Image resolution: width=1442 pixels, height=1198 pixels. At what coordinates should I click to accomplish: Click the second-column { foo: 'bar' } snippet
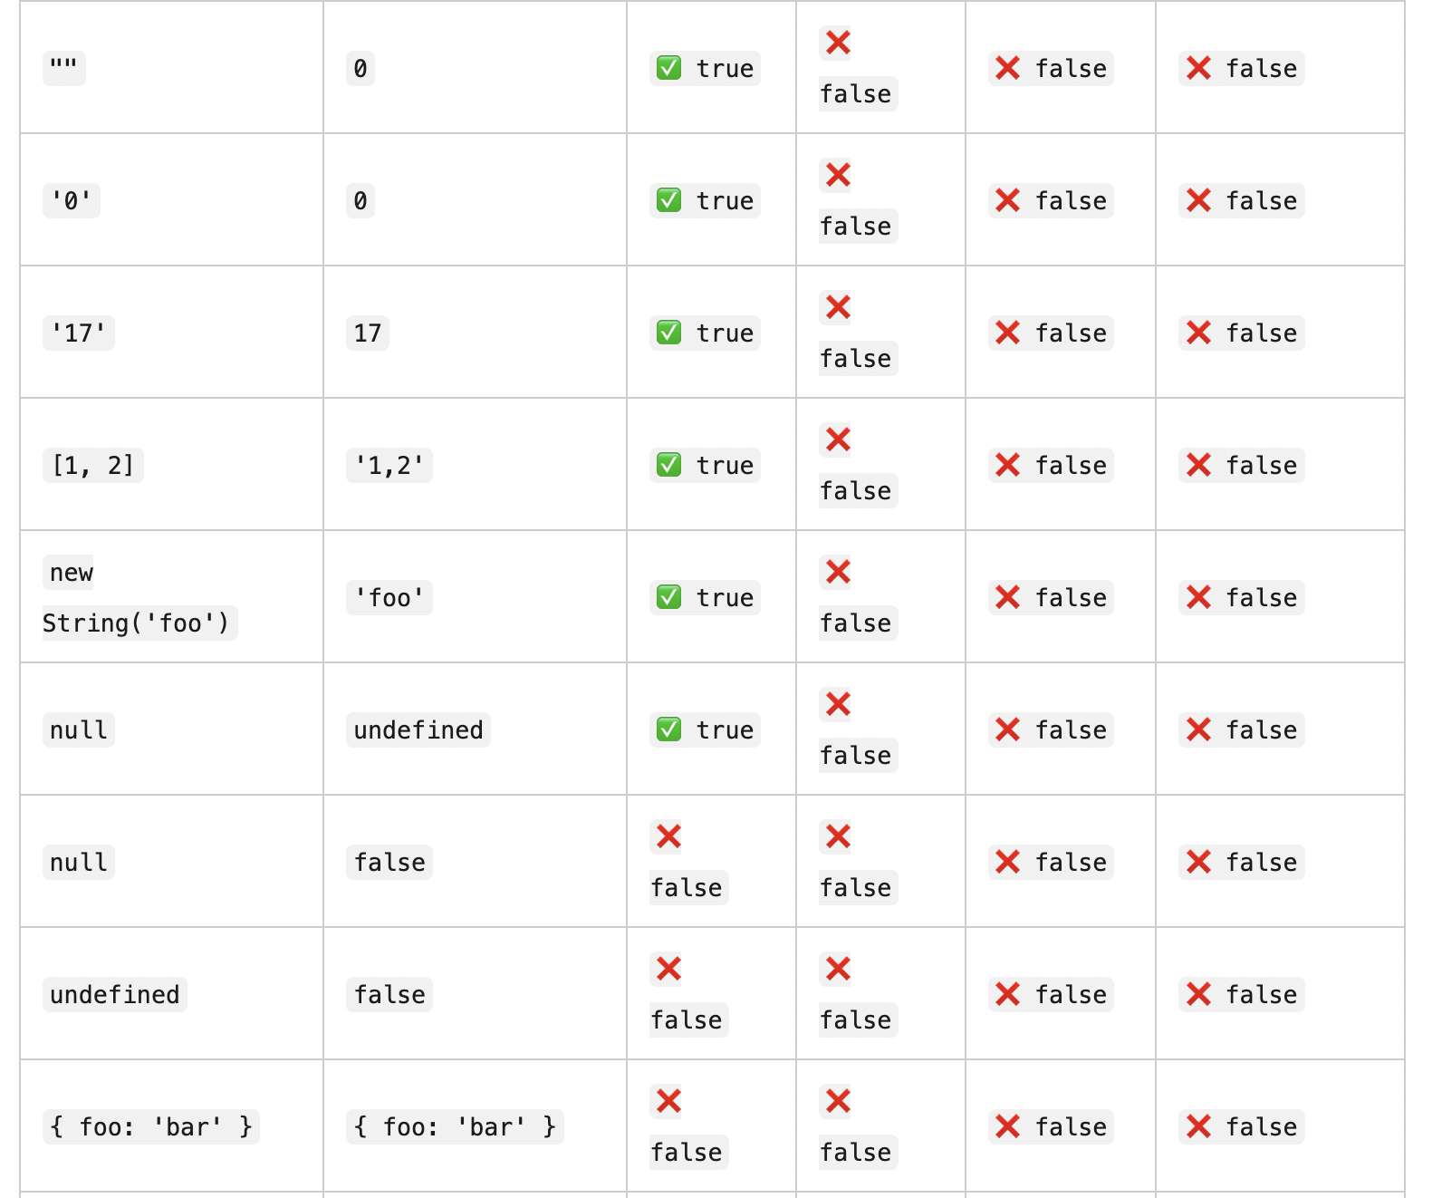pyautogui.click(x=455, y=1126)
